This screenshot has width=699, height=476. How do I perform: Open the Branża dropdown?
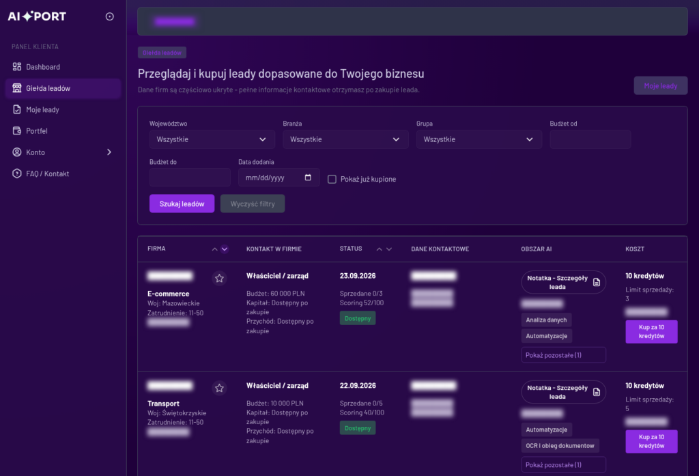345,139
